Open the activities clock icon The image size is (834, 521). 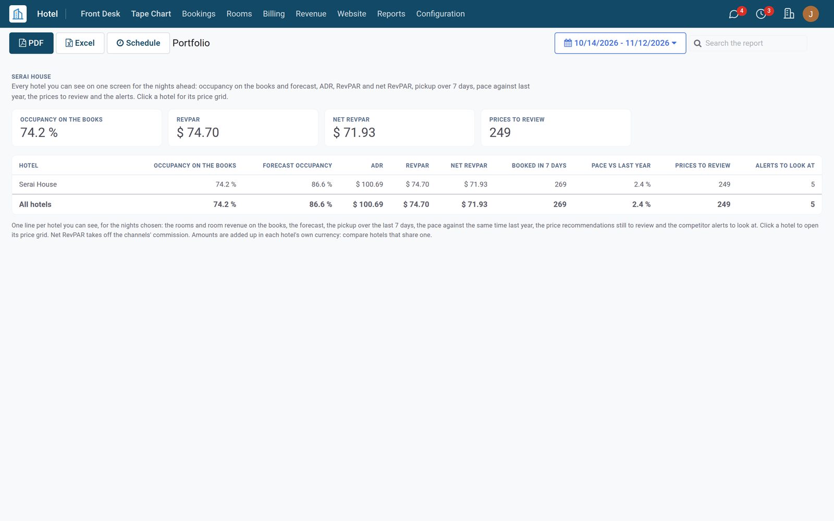point(761,14)
